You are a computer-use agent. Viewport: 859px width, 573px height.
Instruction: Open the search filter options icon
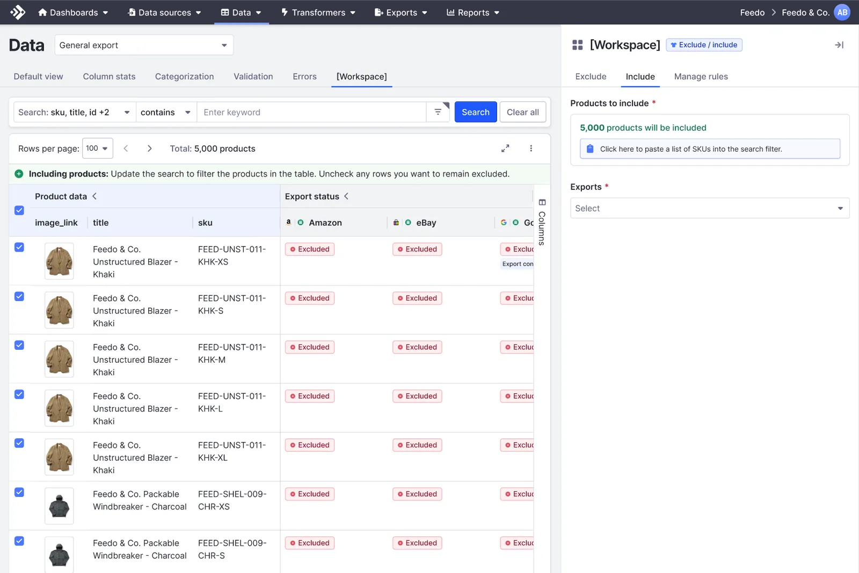pos(438,112)
